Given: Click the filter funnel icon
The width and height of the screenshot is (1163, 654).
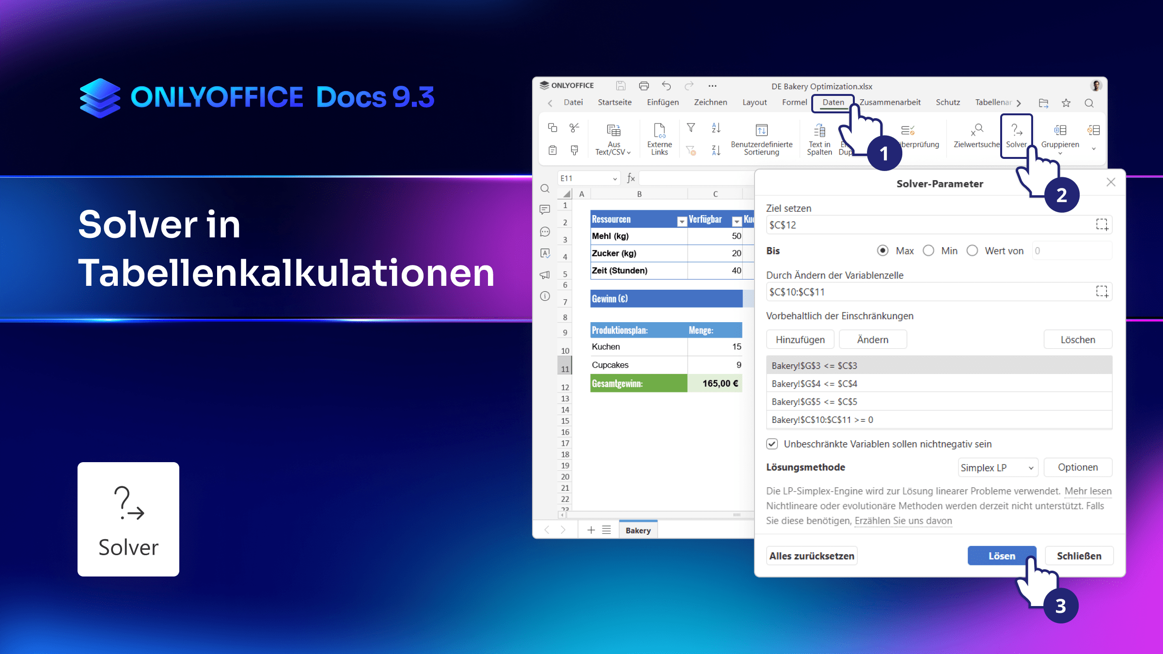Looking at the screenshot, I should pos(691,128).
